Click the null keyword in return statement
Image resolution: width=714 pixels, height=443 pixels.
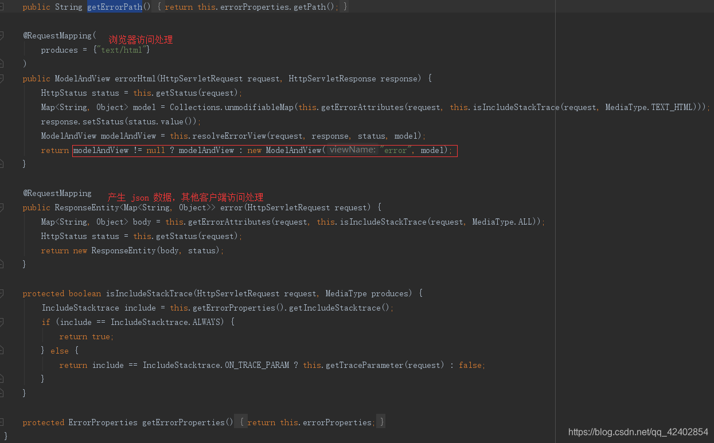[155, 150]
